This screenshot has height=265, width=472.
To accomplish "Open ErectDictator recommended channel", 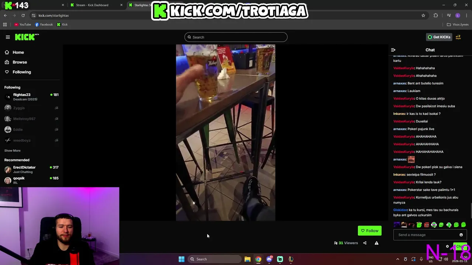I will click(x=32, y=169).
